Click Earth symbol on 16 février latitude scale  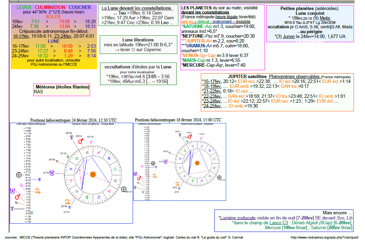(x=153, y=163)
